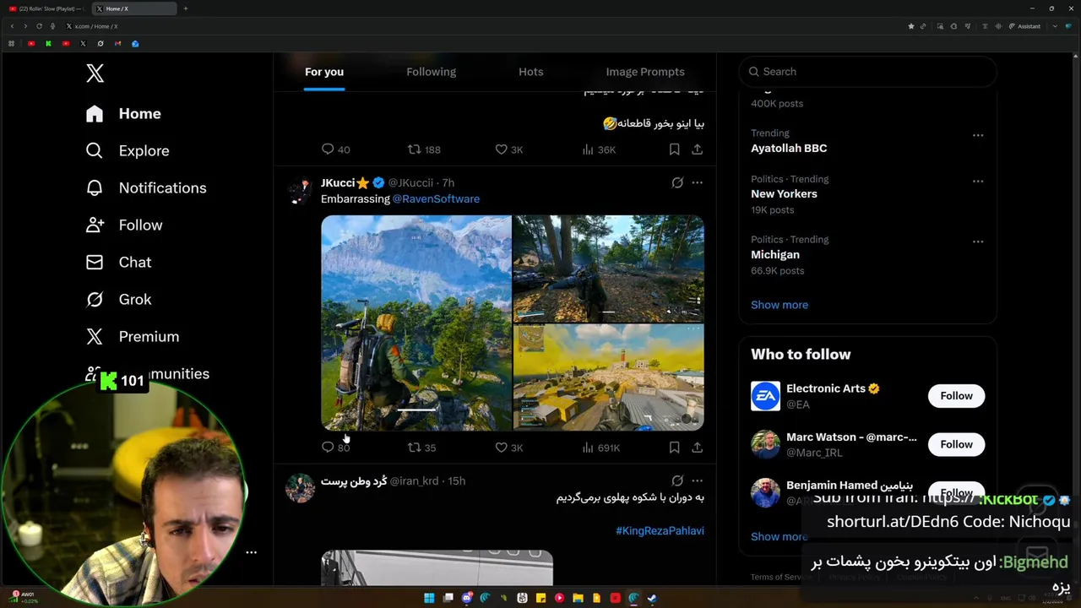Follow Electronic Arts
The image size is (1081, 608).
pyautogui.click(x=956, y=396)
